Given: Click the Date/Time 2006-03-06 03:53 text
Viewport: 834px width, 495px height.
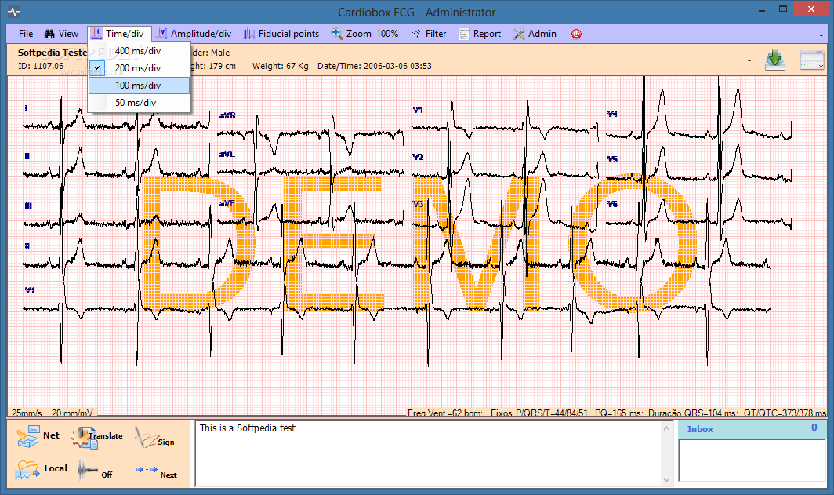Looking at the screenshot, I should tap(375, 66).
